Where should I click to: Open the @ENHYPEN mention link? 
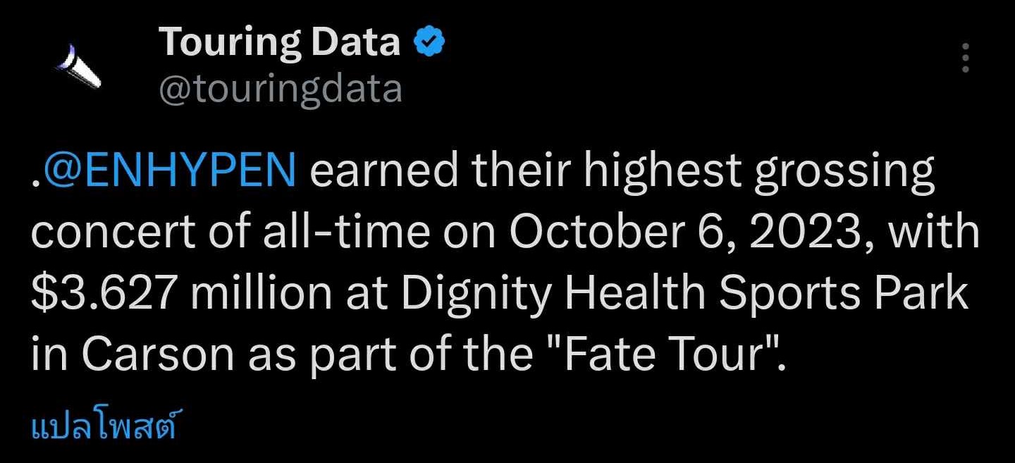(x=168, y=172)
